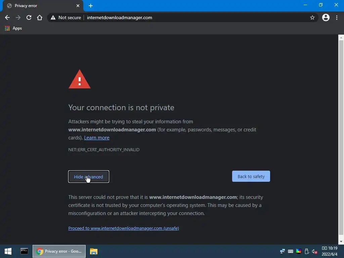Viewport: 344px width, 258px height.
Task: Click the NET::ERR_CERT_AUTHORITY_INVALID error code
Action: click(104, 149)
